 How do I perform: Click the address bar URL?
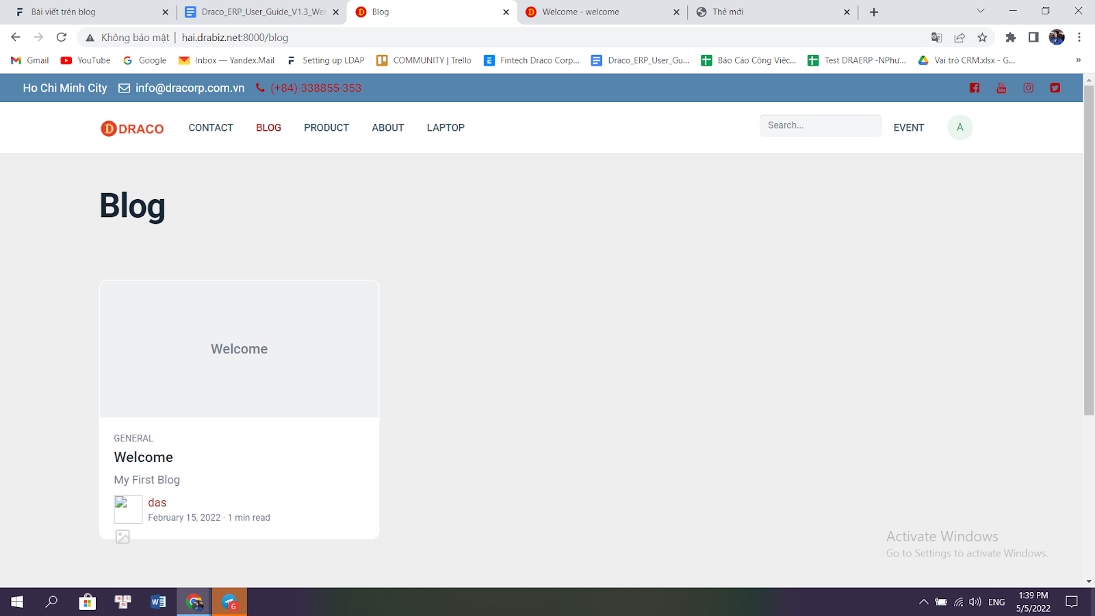pos(235,38)
